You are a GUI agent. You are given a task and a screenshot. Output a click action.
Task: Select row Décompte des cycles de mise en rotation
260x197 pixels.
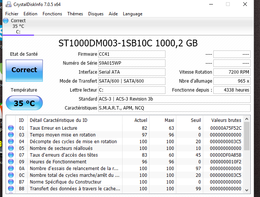125,141
